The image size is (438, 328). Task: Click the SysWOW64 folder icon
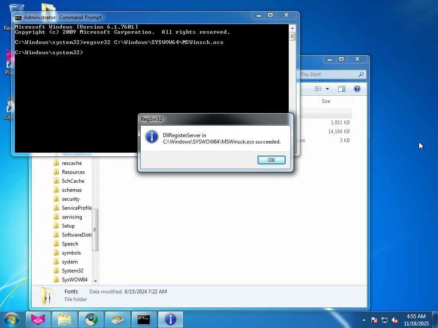tap(56, 279)
